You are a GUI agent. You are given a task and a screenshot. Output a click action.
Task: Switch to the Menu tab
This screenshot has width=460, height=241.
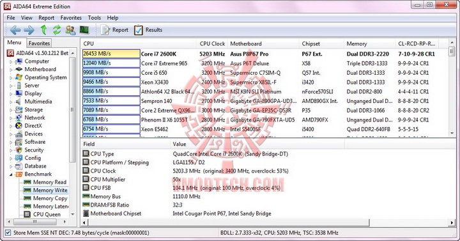[x=14, y=43]
